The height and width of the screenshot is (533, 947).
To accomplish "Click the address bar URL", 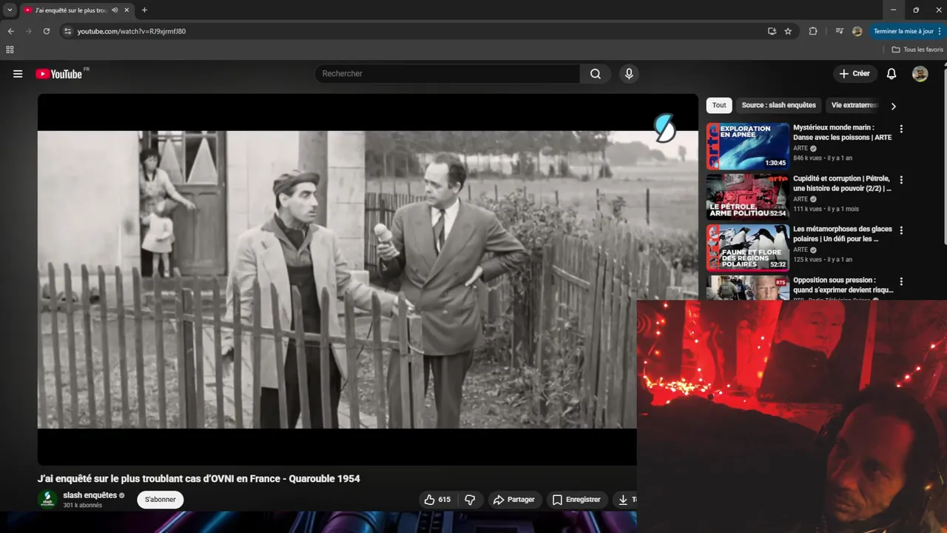I will pyautogui.click(x=132, y=31).
